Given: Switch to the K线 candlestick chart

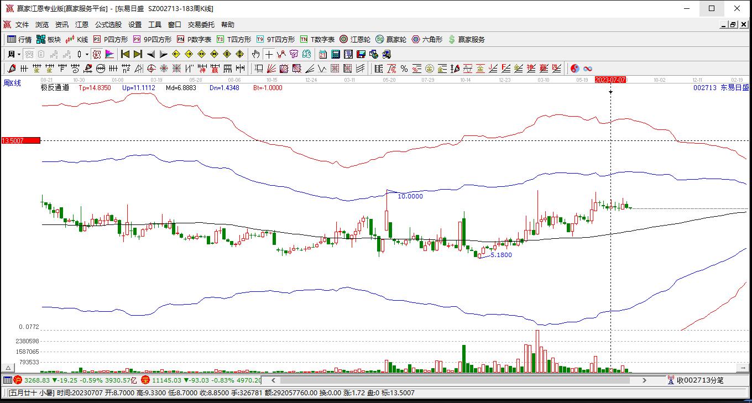Looking at the screenshot, I should [77, 39].
